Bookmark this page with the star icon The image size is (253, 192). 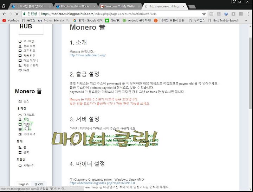204,14
